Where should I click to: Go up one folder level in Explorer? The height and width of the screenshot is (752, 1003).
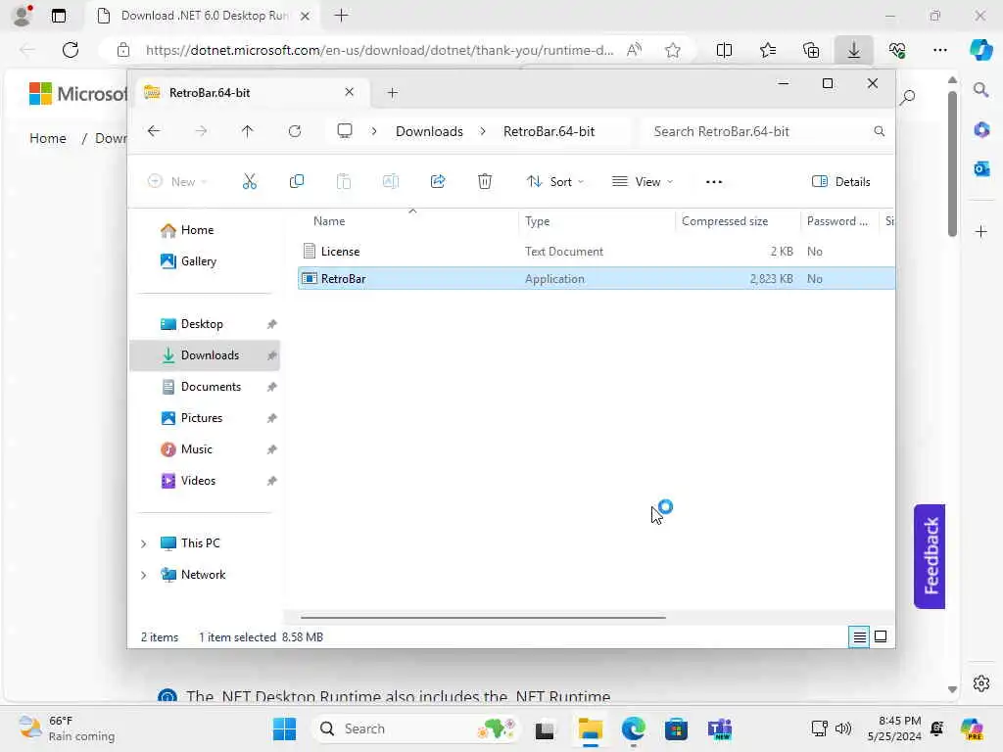tap(248, 131)
